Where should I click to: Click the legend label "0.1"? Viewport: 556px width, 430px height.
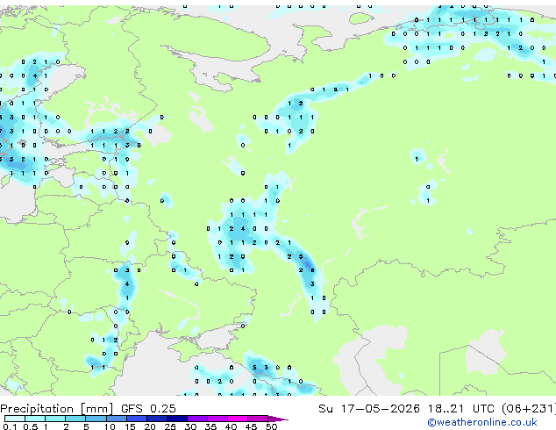[10, 426]
